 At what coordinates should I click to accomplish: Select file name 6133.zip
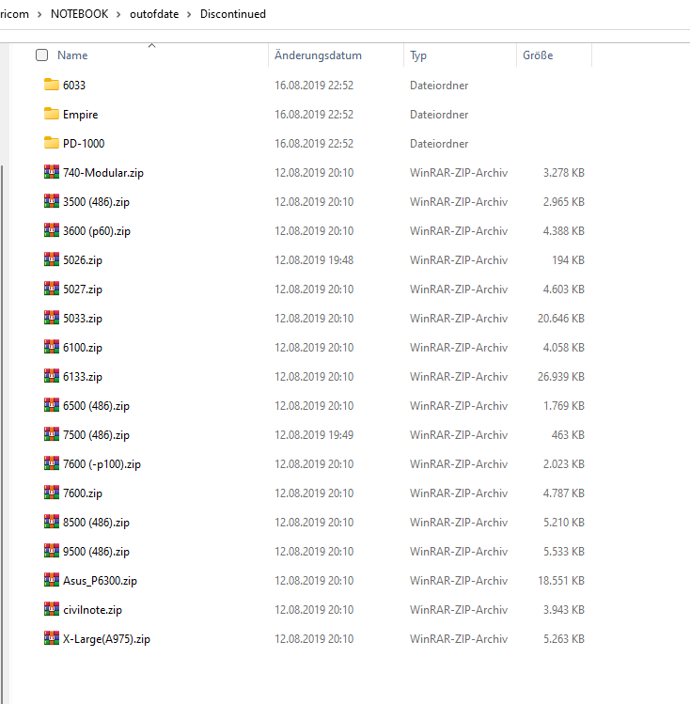tap(83, 376)
